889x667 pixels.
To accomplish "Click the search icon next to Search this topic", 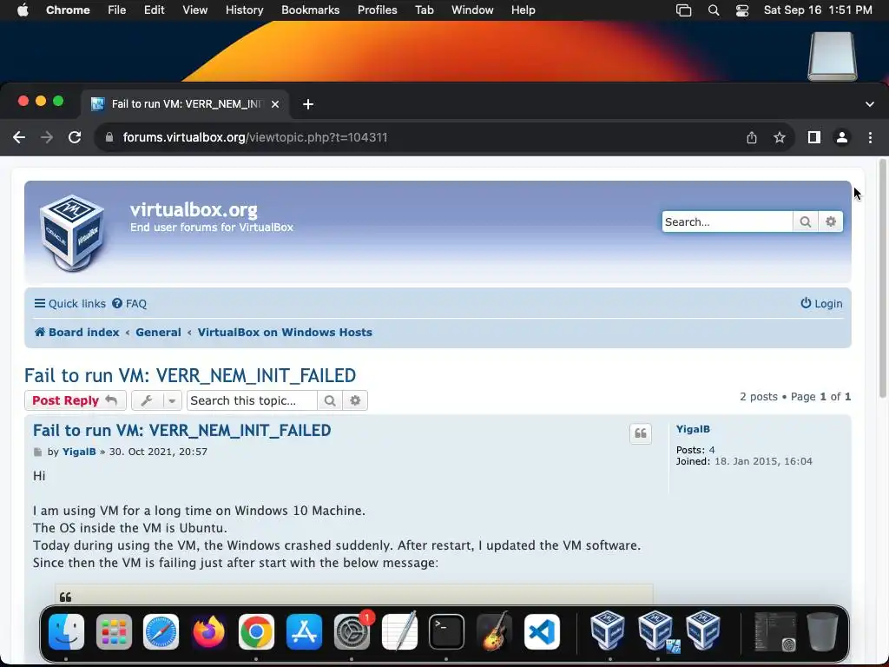I will click(329, 400).
